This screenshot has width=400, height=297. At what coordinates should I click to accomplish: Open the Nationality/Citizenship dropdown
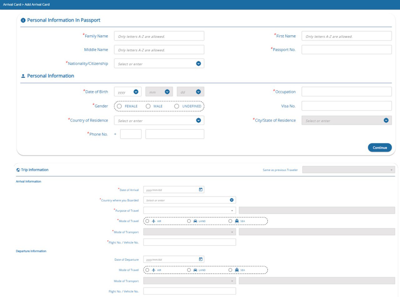198,64
